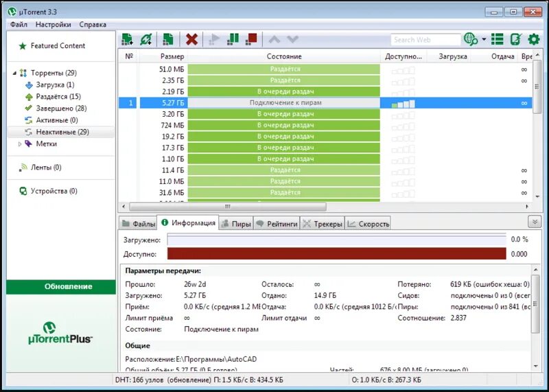This screenshot has width=549, height=392.
Task: Click DHT: 166 узлов status text
Action: (x=141, y=380)
